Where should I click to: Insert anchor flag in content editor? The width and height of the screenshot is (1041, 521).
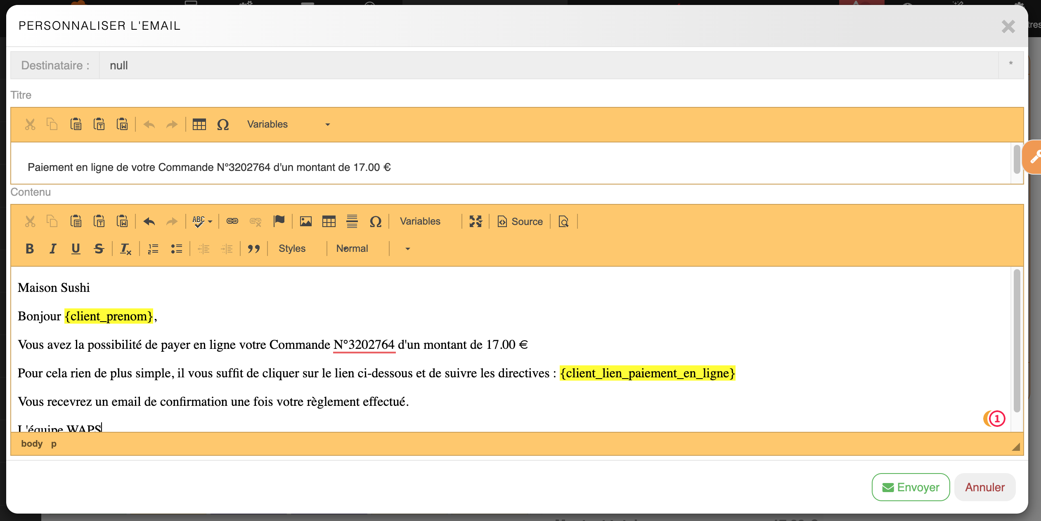click(x=279, y=222)
